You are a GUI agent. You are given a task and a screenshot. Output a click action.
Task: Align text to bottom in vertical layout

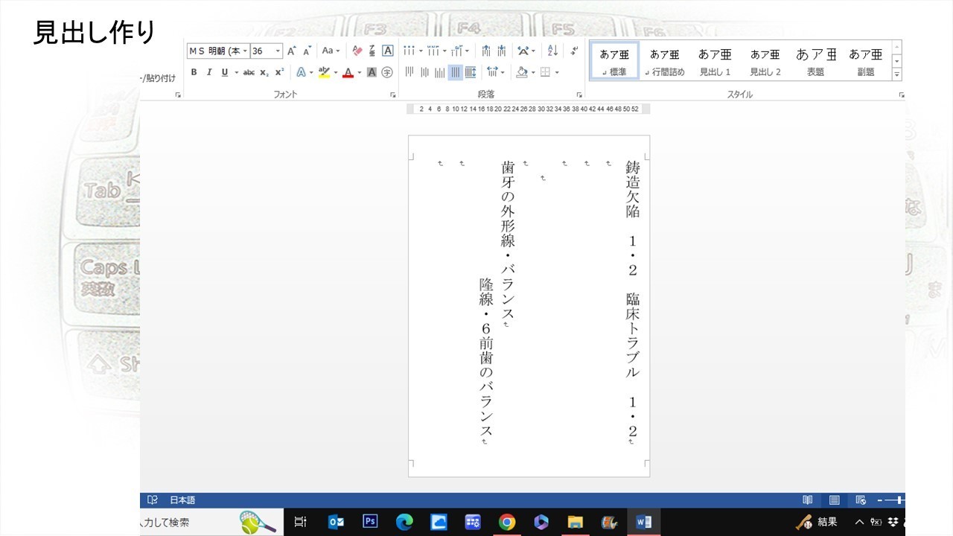(439, 72)
